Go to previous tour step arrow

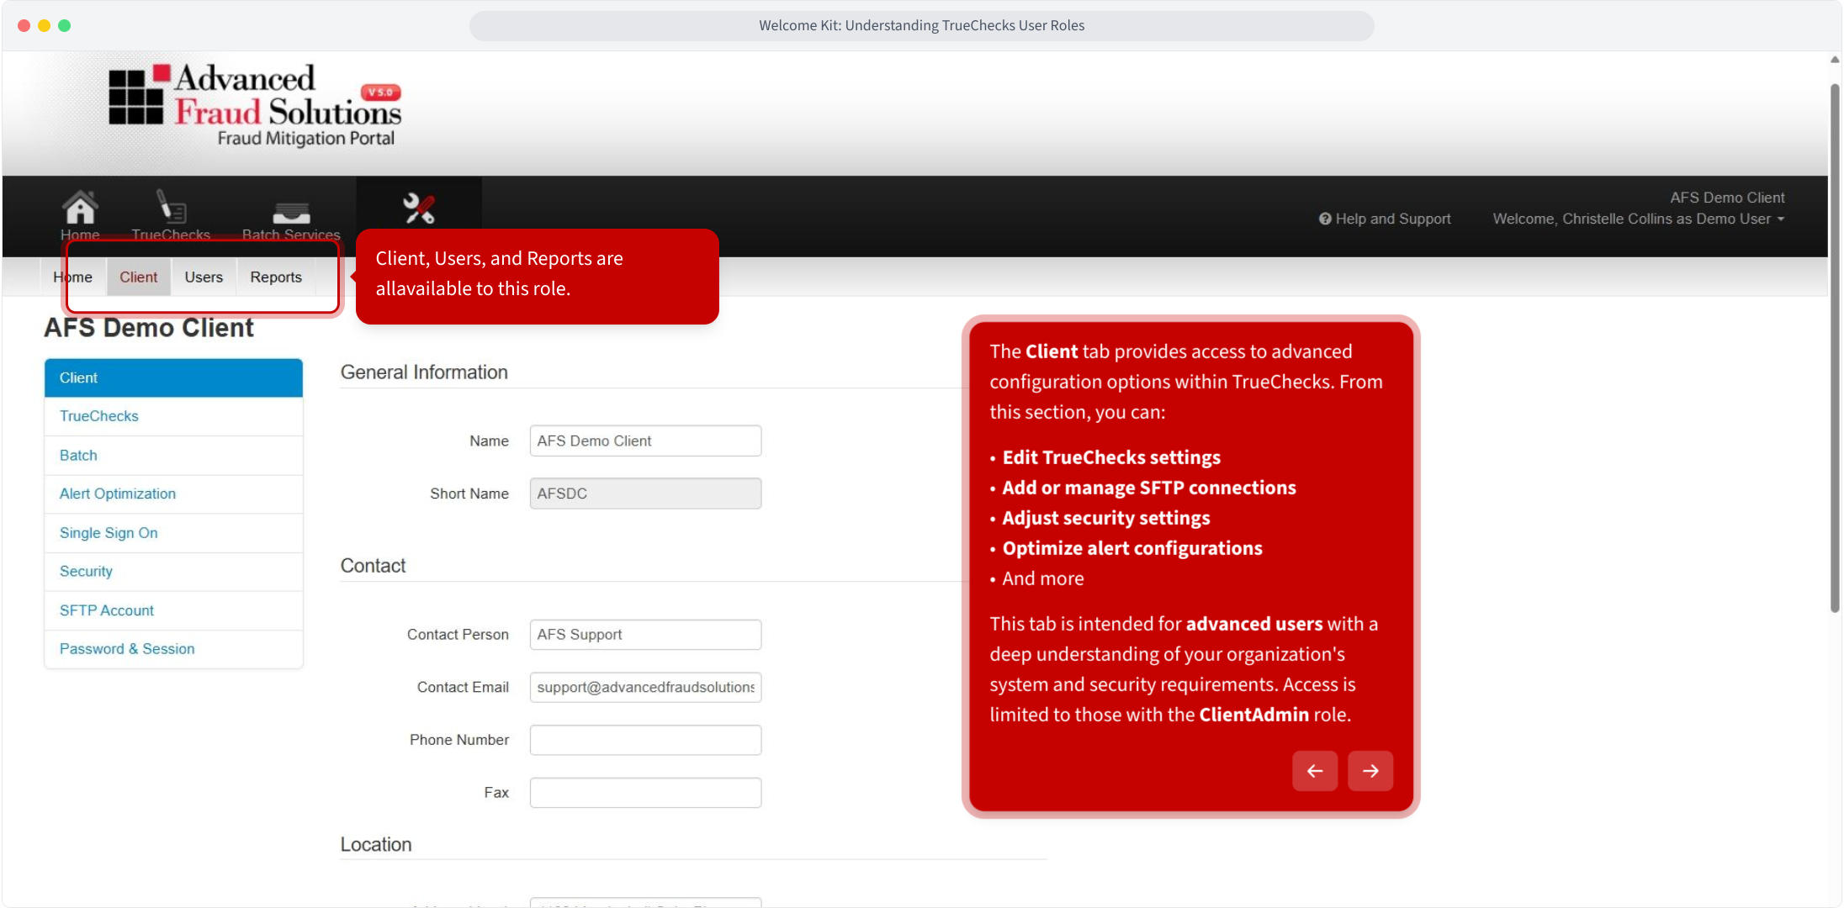(x=1315, y=771)
